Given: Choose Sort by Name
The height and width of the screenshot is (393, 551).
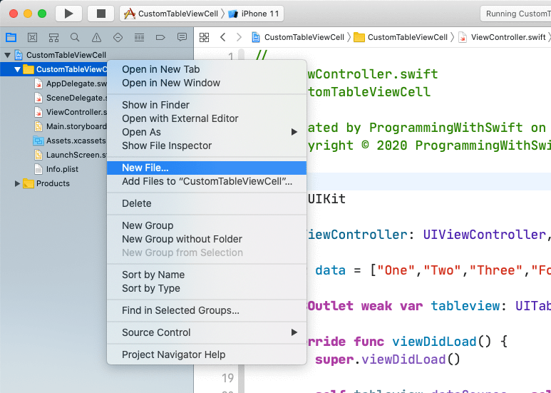Looking at the screenshot, I should (207, 275).
